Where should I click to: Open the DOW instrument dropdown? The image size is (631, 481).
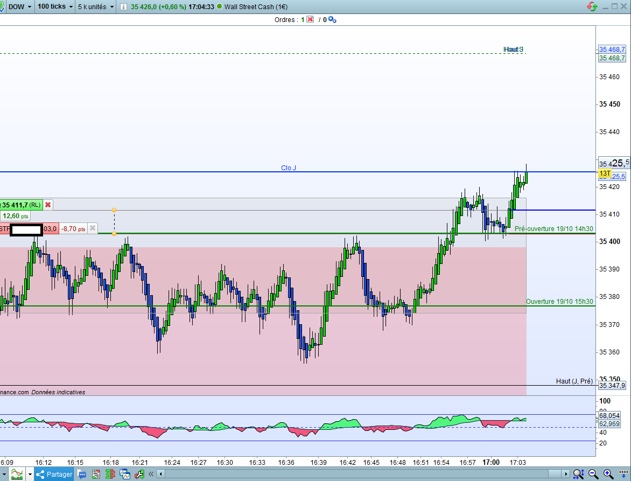click(x=20, y=7)
